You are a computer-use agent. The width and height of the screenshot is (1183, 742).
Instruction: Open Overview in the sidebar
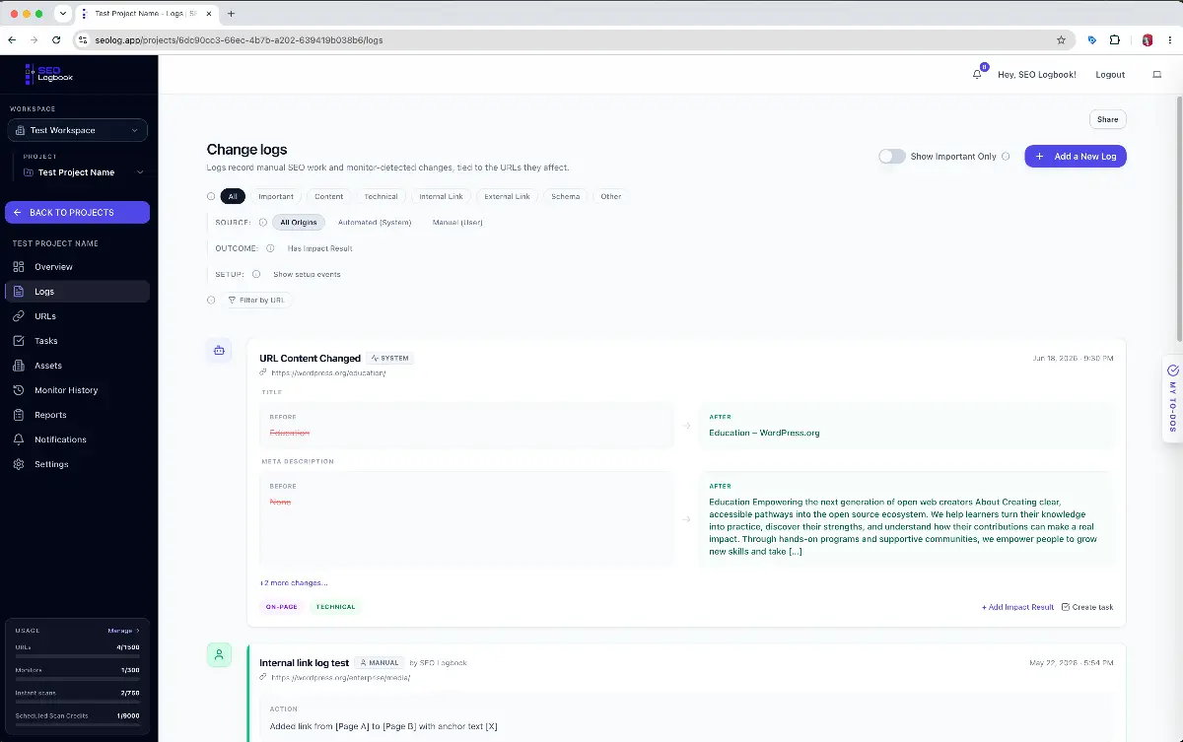click(x=77, y=267)
